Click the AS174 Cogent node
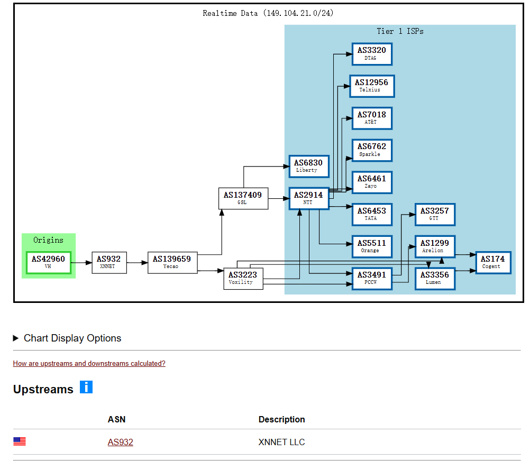530x461 pixels. [493, 262]
